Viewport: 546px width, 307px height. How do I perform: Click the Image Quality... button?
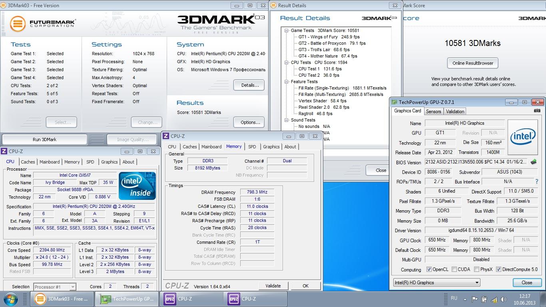click(x=133, y=140)
